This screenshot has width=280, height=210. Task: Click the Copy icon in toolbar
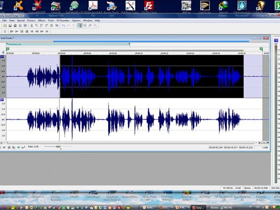(37, 26)
